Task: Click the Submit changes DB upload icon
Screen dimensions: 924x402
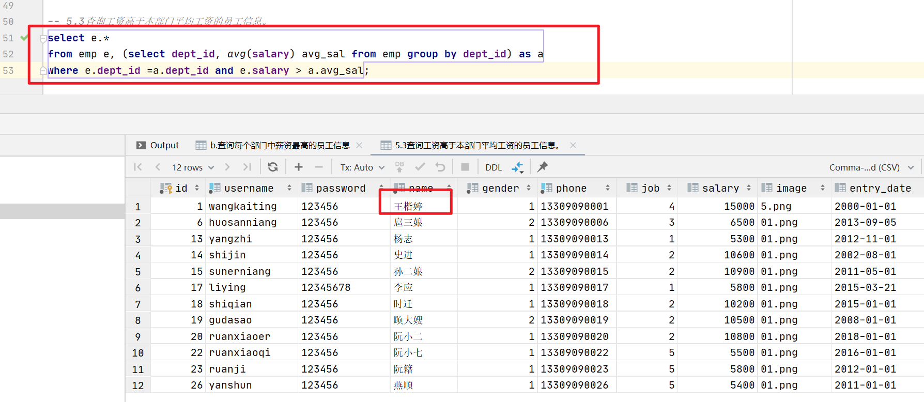Action: point(399,167)
